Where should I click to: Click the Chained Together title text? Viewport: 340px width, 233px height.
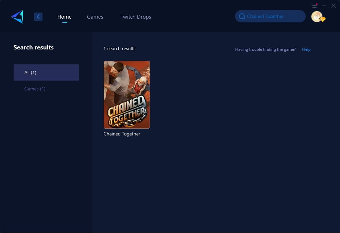coord(122,134)
